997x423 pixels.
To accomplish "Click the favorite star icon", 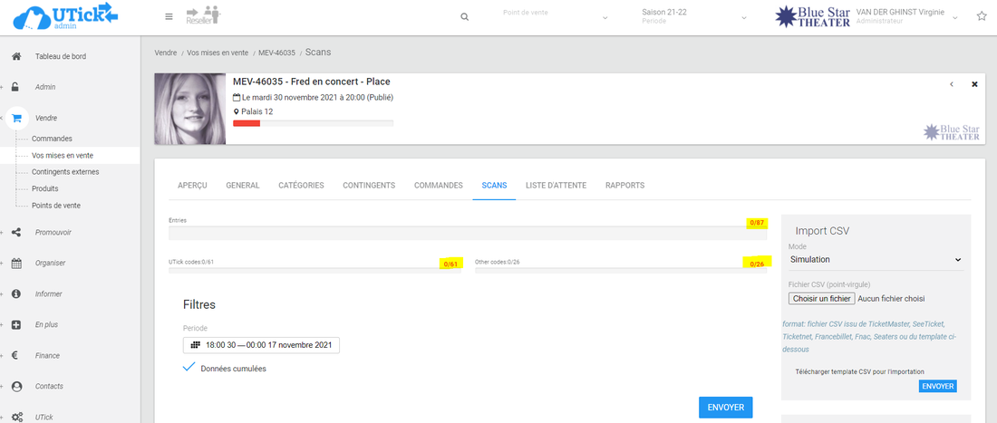I will click(x=982, y=16).
